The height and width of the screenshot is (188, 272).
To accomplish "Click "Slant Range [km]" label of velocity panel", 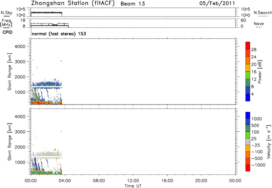I will pos(10,142).
